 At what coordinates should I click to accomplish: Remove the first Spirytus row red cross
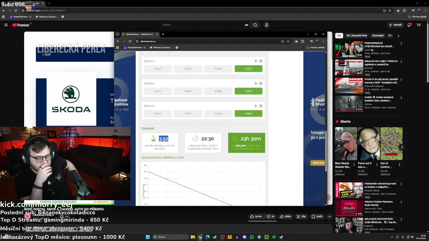[x=261, y=61]
